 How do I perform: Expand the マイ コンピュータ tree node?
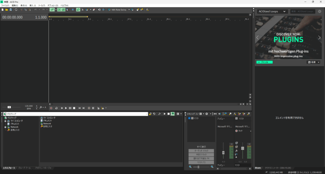(x=5, y=121)
